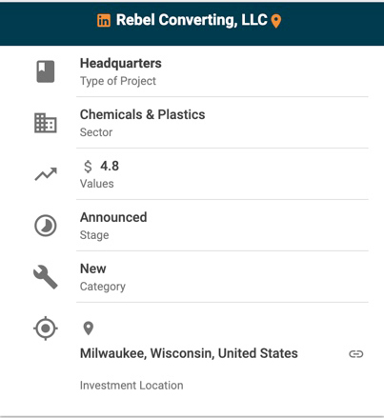Click the wrench icon next to Category
This screenshot has width=384, height=418.
pyautogui.click(x=46, y=277)
